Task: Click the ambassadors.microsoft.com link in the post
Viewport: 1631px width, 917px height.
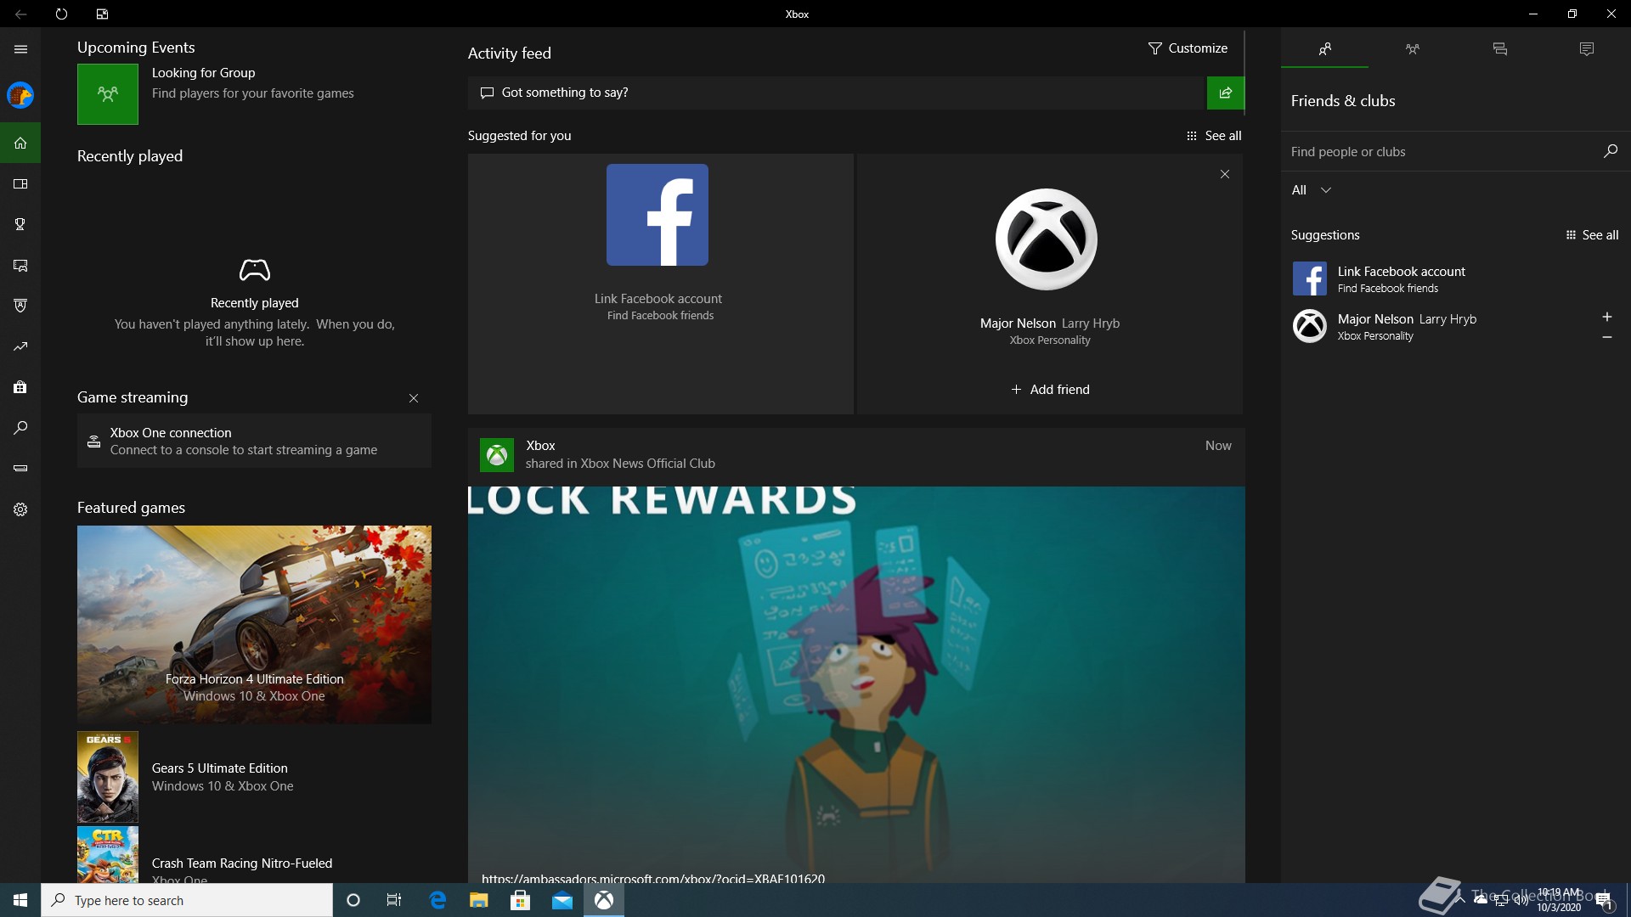Action: pyautogui.click(x=653, y=878)
